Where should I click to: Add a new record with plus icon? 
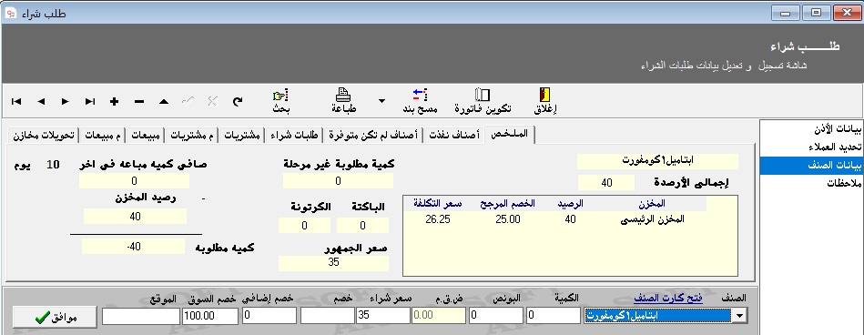coord(114,101)
